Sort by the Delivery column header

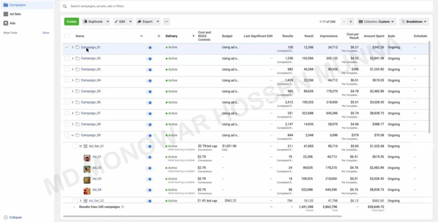[x=171, y=36]
